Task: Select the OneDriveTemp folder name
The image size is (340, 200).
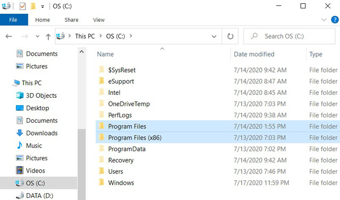Action: coord(129,104)
